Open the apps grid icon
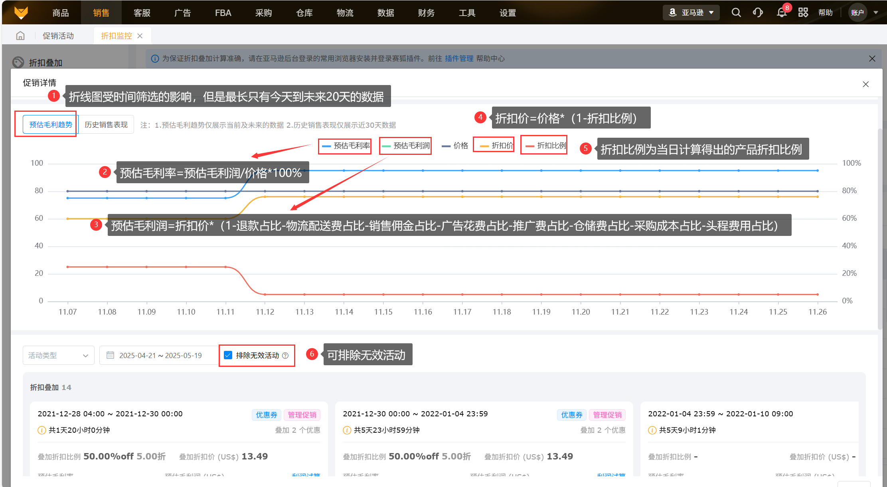Viewport: 887px width, 487px height. click(803, 12)
